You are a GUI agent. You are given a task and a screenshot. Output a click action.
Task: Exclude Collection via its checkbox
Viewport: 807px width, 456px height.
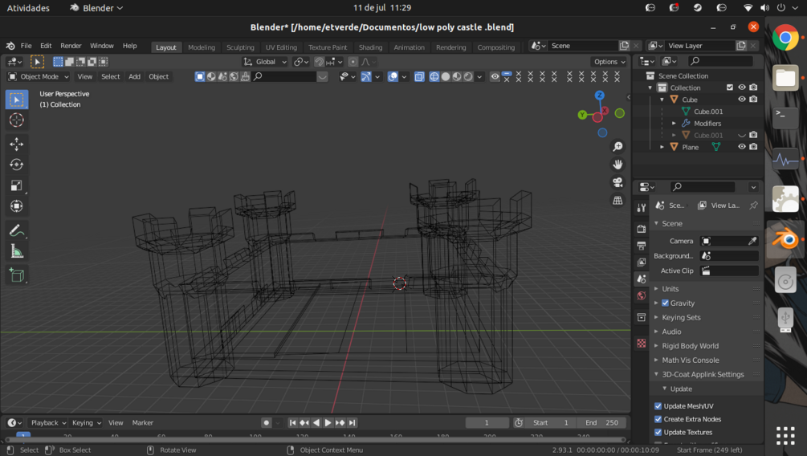click(730, 88)
